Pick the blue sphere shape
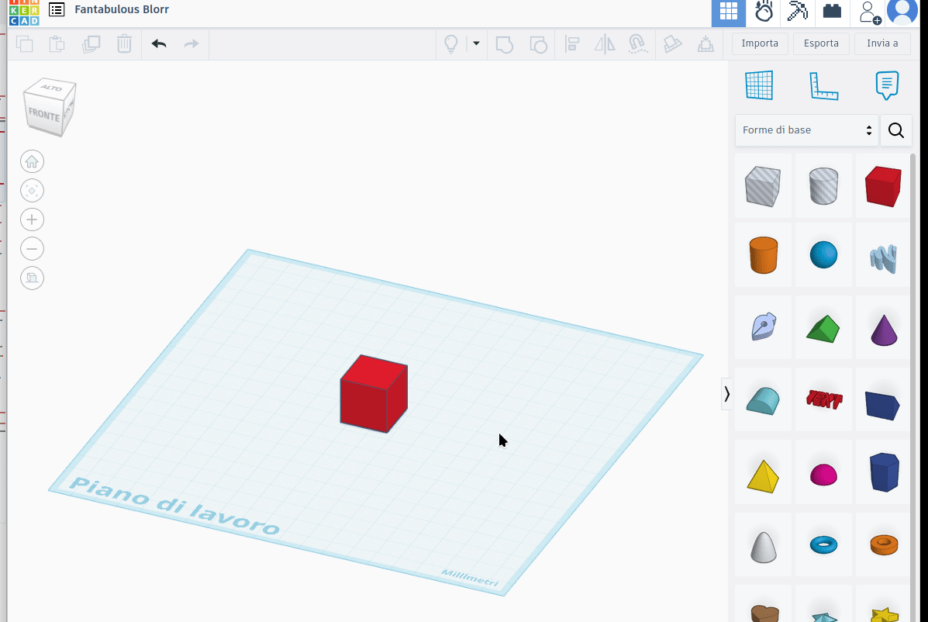Image resolution: width=928 pixels, height=622 pixels. pos(823,255)
